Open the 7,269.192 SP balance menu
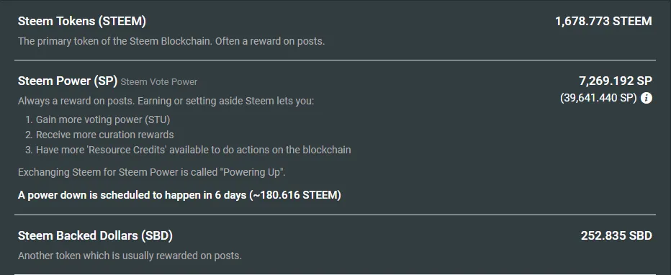Viewport: 671px width, 275px height. pyautogui.click(x=616, y=81)
